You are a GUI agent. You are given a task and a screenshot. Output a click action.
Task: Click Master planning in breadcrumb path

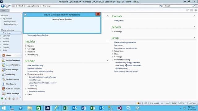33,6
